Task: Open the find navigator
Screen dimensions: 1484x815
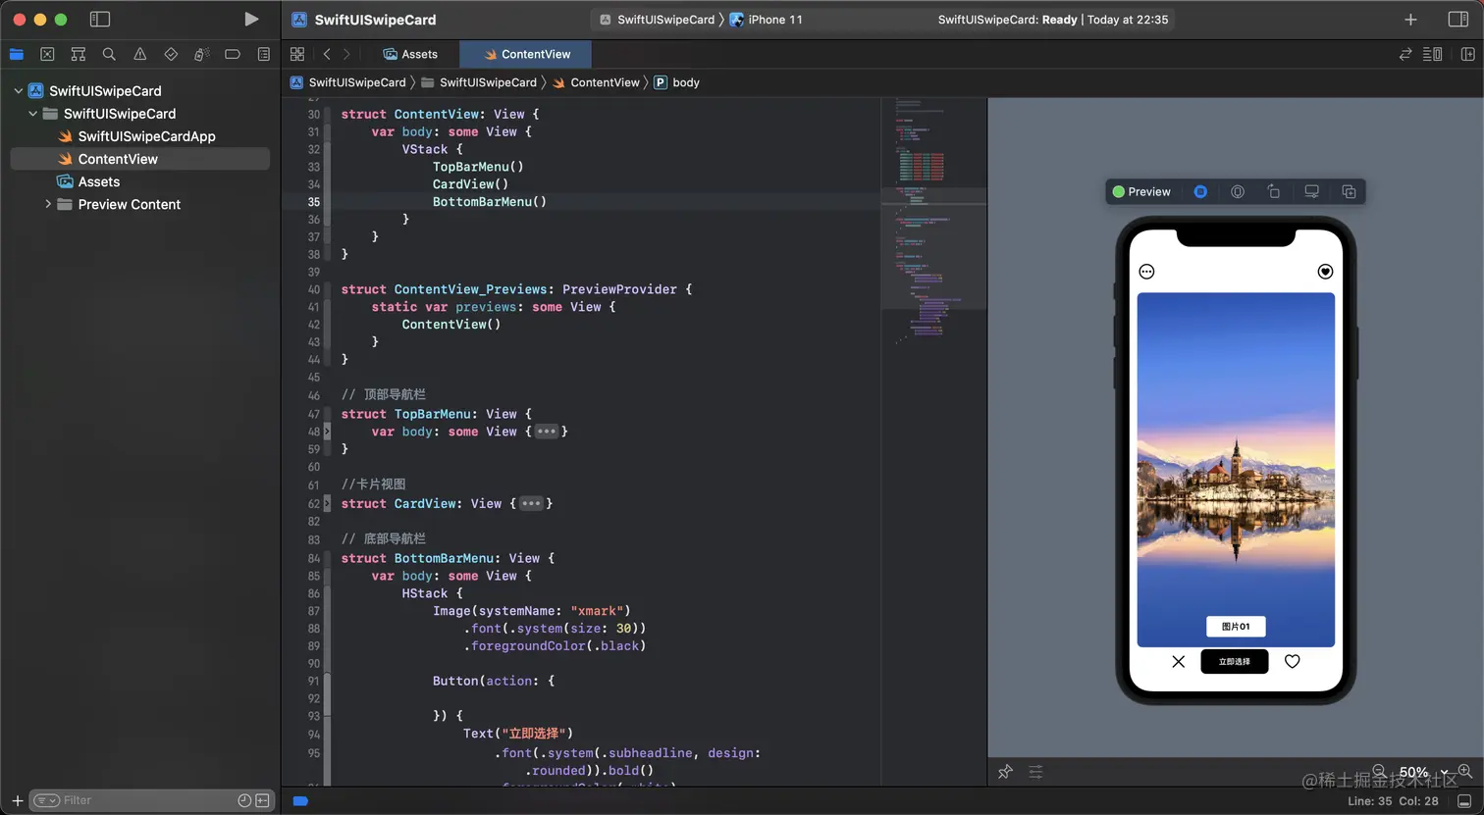Action: 109,54
